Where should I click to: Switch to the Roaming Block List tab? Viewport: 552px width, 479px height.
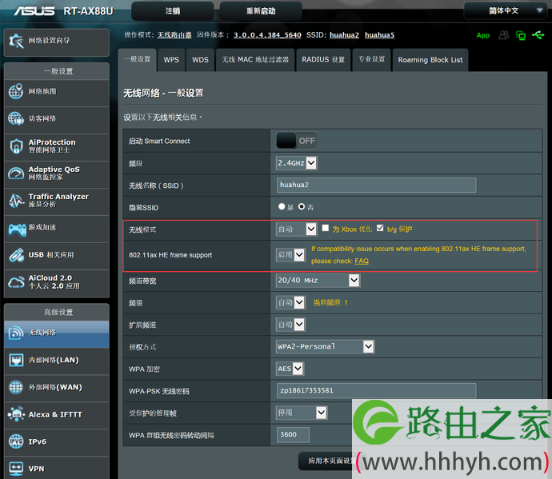[x=430, y=60]
